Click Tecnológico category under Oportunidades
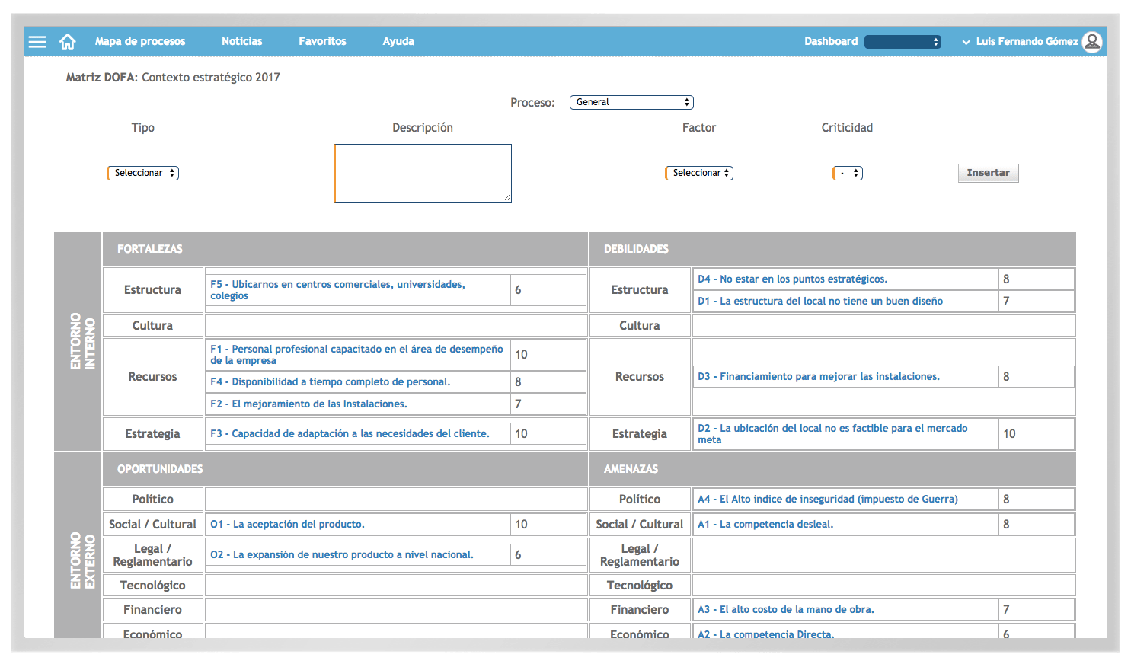Screen dimensions: 1131x664 pyautogui.click(x=152, y=585)
